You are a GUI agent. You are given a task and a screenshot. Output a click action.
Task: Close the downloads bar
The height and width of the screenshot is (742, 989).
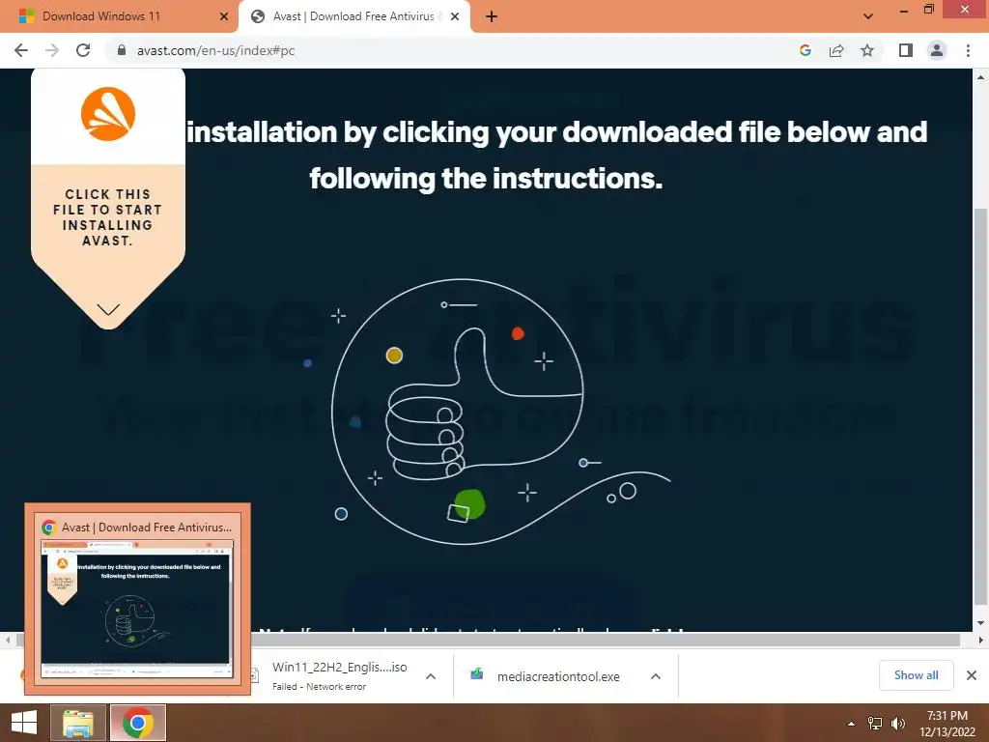coord(972,675)
